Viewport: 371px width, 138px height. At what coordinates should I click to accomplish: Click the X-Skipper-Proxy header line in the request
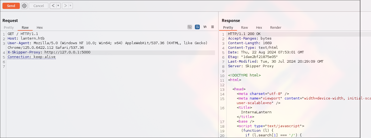[x=49, y=52]
